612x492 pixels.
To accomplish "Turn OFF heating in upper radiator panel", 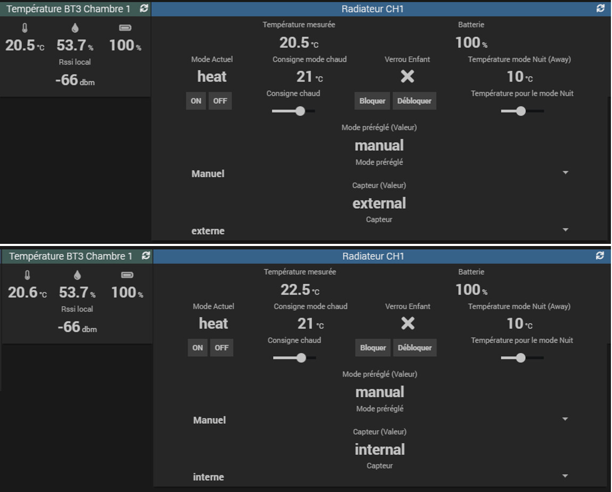I will point(220,101).
